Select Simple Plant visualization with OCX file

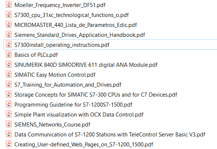click(79, 115)
